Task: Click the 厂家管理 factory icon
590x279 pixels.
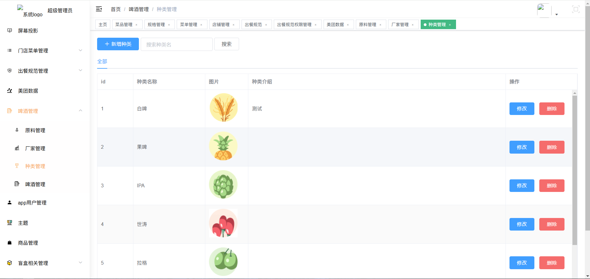Action: click(x=17, y=148)
